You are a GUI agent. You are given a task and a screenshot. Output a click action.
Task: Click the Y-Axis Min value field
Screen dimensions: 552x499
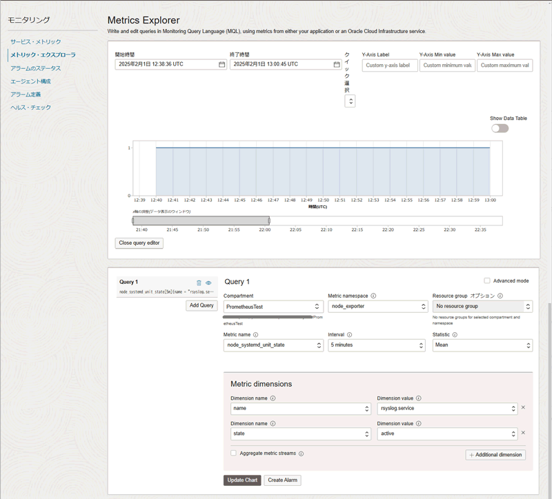[x=447, y=65]
